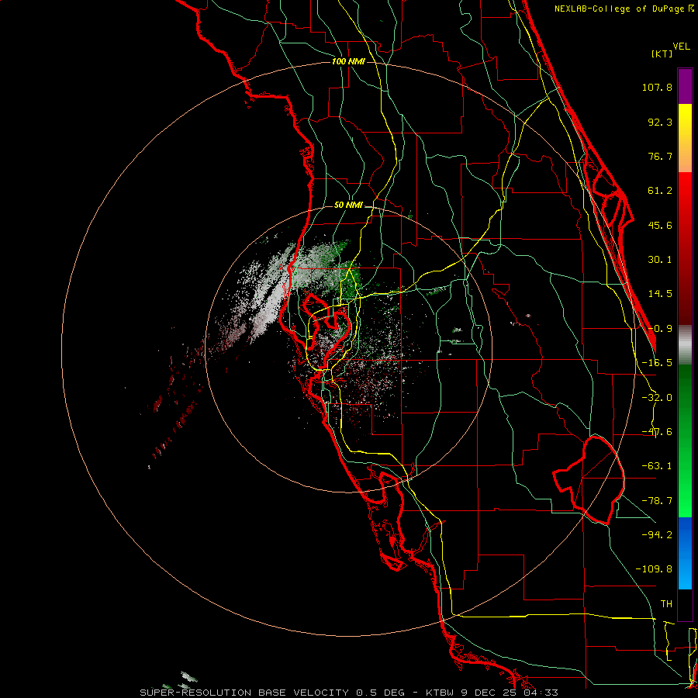Click the blue segment of the color bar

tap(685, 553)
